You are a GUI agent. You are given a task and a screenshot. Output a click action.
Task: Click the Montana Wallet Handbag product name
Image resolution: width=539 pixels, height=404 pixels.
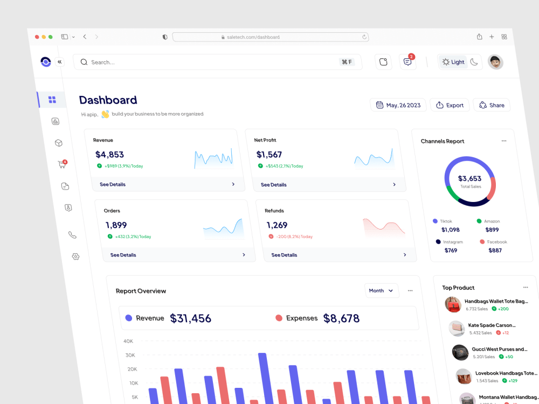(x=508, y=397)
